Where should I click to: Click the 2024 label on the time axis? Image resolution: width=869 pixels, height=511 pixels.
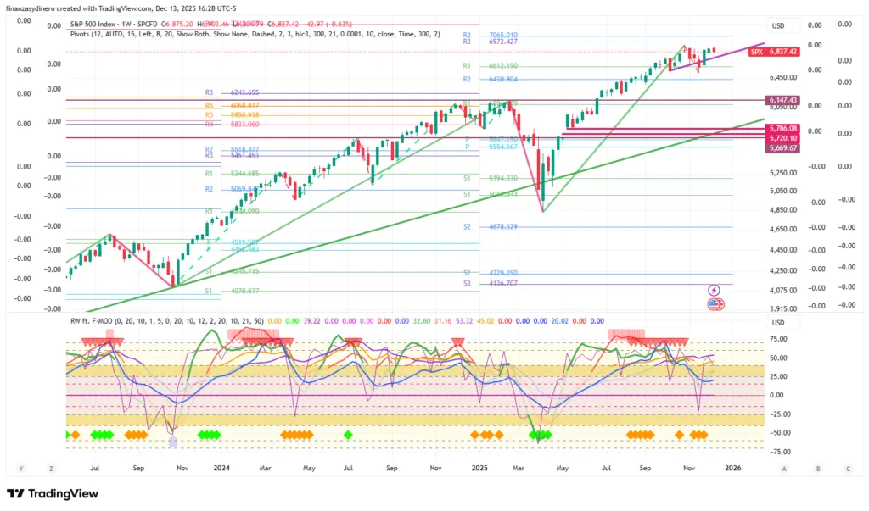pyautogui.click(x=221, y=468)
